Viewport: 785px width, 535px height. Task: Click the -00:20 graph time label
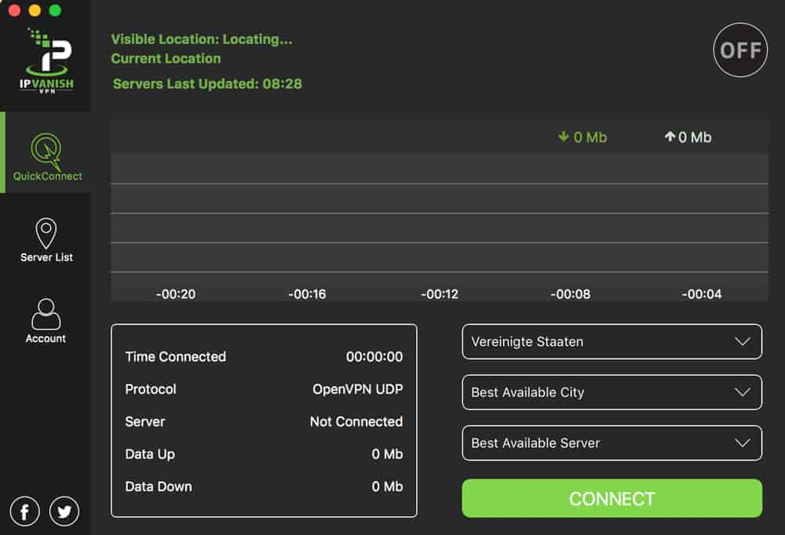pos(176,294)
